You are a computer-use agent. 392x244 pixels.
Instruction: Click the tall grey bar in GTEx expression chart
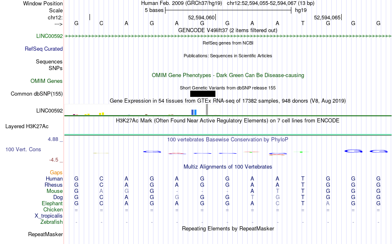point(207,109)
